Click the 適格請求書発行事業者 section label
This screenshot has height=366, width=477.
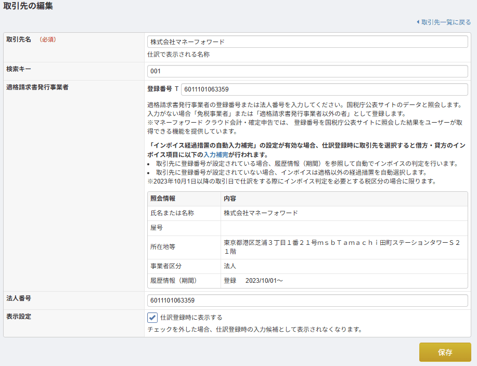coord(37,87)
